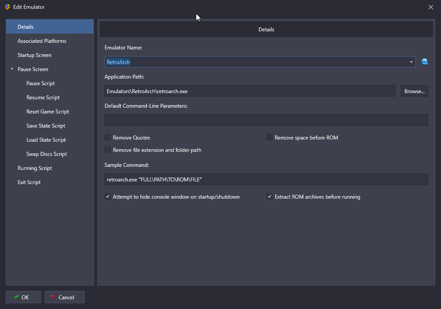Viewport: 441px width, 309px height.
Task: Uncheck Extract ROM archives before running
Action: point(269,196)
